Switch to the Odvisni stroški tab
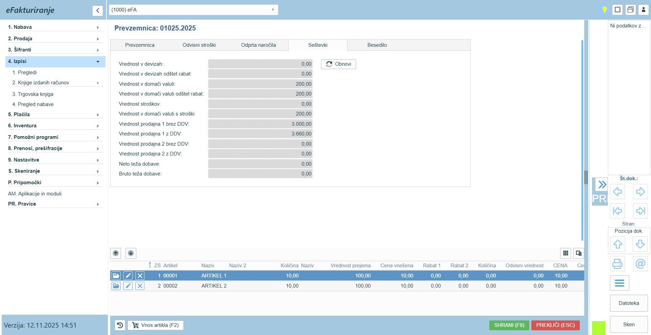 (199, 45)
